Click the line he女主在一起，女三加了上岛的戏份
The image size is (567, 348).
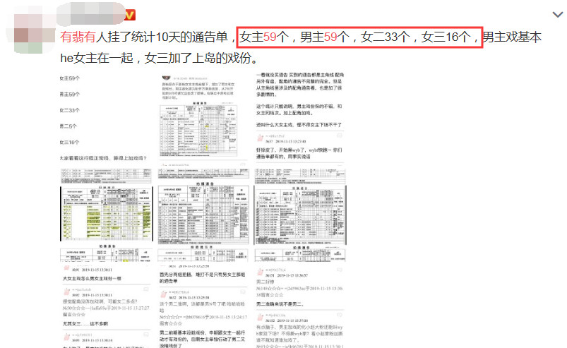159,58
